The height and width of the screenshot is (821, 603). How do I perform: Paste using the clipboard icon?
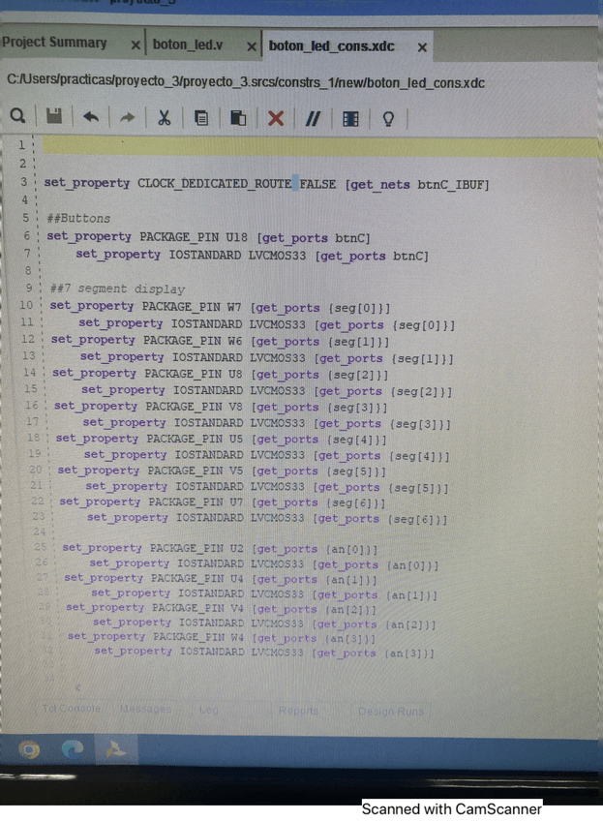pyautogui.click(x=238, y=118)
